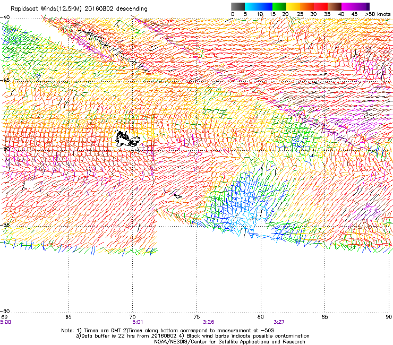Click the '25' label under the color bar
The width and height of the screenshot is (393, 345).
(x=300, y=14)
